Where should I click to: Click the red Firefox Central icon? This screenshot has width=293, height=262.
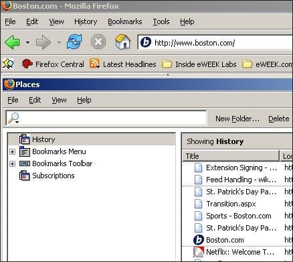point(27,64)
